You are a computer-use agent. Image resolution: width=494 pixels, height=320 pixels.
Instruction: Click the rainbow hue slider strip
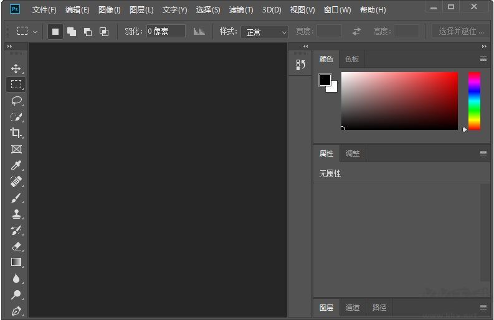(x=474, y=101)
